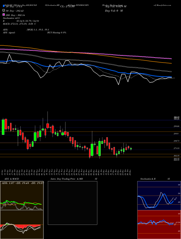Click the 'Stochastics & R' panel title
The image size is (181, 239).
click(148, 179)
